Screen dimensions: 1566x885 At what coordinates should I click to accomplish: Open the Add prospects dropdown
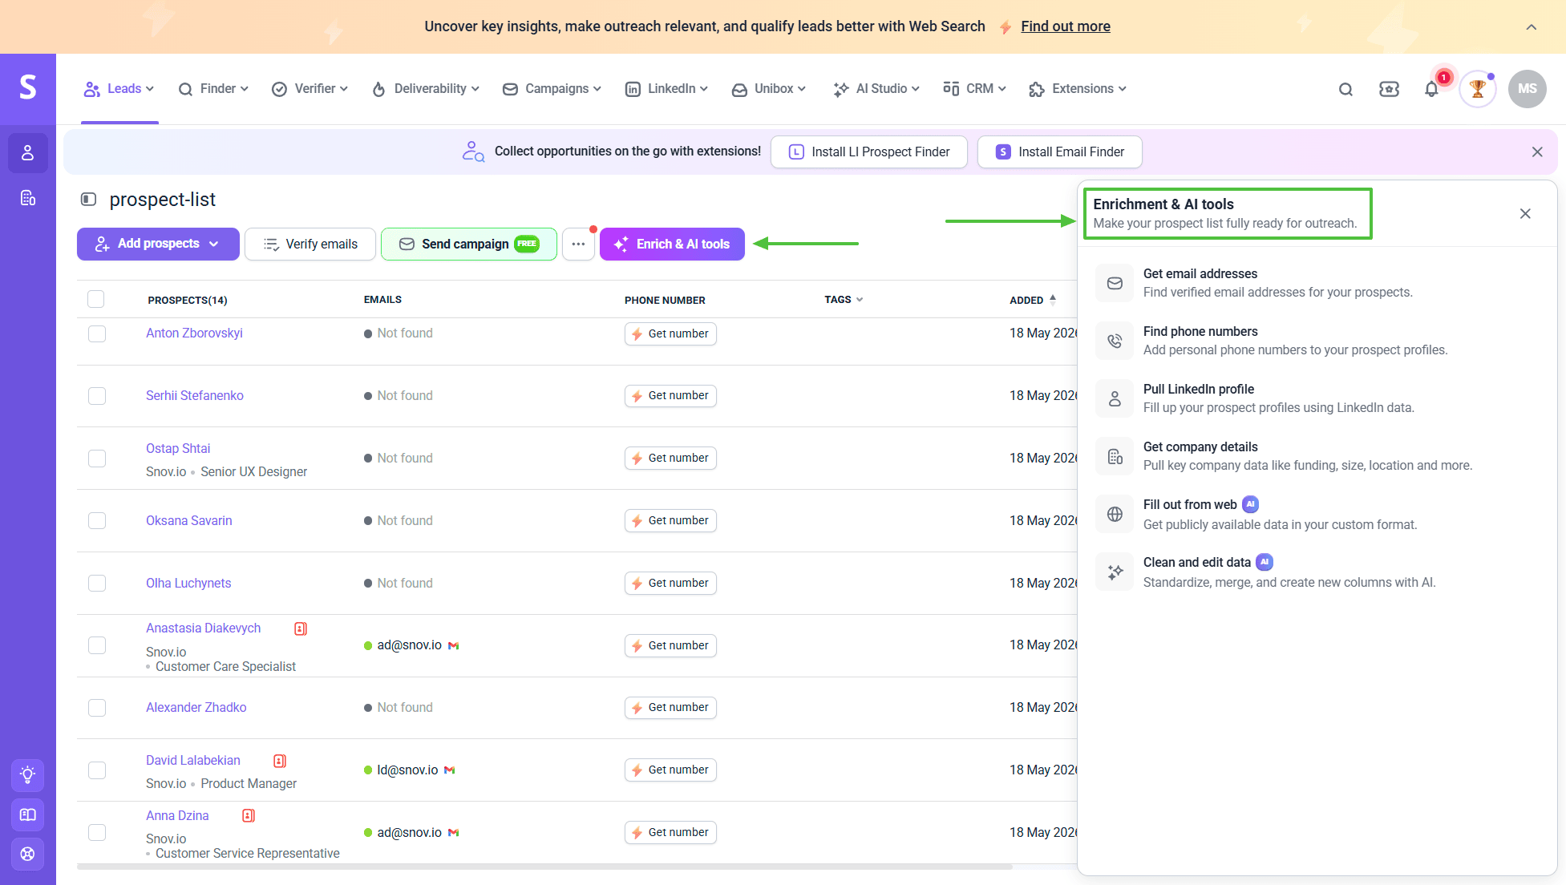(158, 244)
